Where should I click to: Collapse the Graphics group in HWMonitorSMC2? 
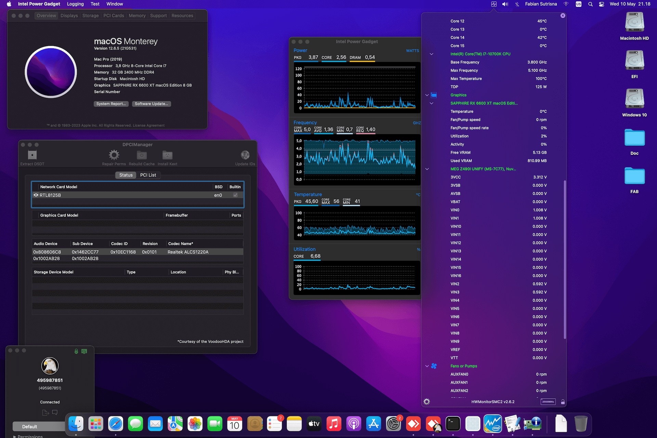(427, 95)
